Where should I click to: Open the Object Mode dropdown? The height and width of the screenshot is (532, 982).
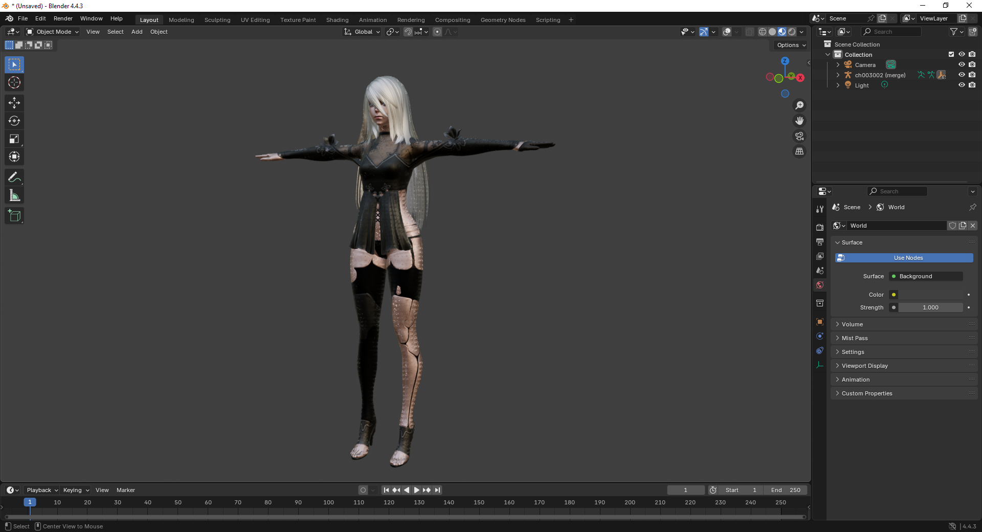tap(53, 32)
